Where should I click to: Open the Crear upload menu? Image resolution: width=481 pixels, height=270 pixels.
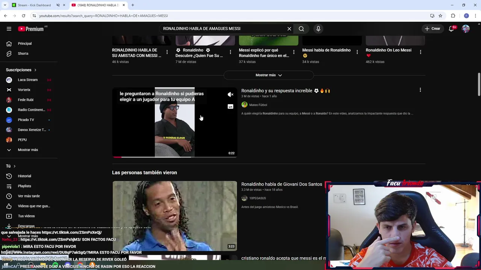[x=433, y=28]
